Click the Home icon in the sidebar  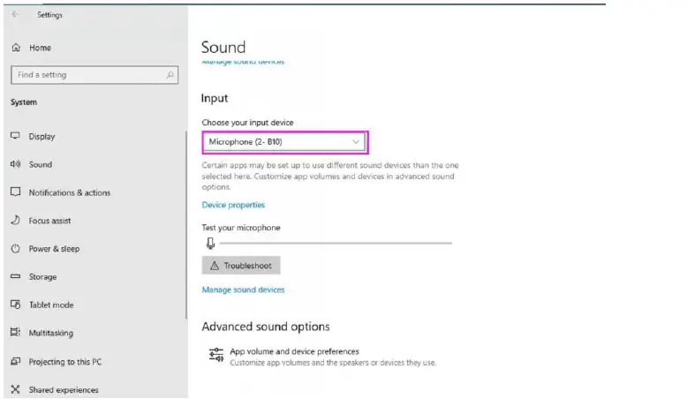point(16,48)
